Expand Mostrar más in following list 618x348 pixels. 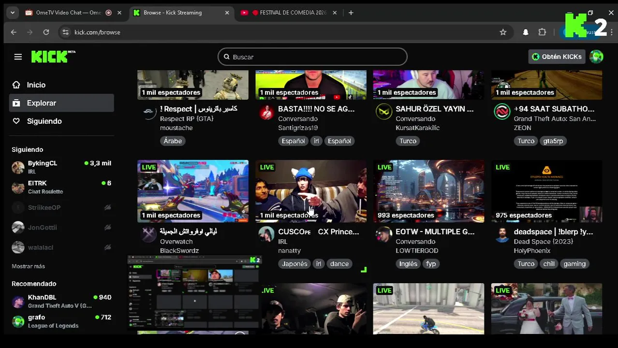point(28,266)
